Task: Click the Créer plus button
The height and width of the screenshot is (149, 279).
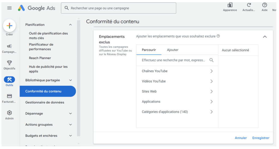Action: pos(10,26)
